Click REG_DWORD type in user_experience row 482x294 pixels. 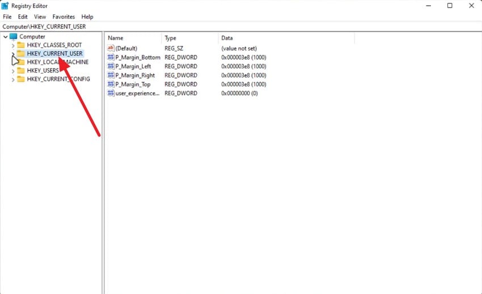tap(181, 93)
